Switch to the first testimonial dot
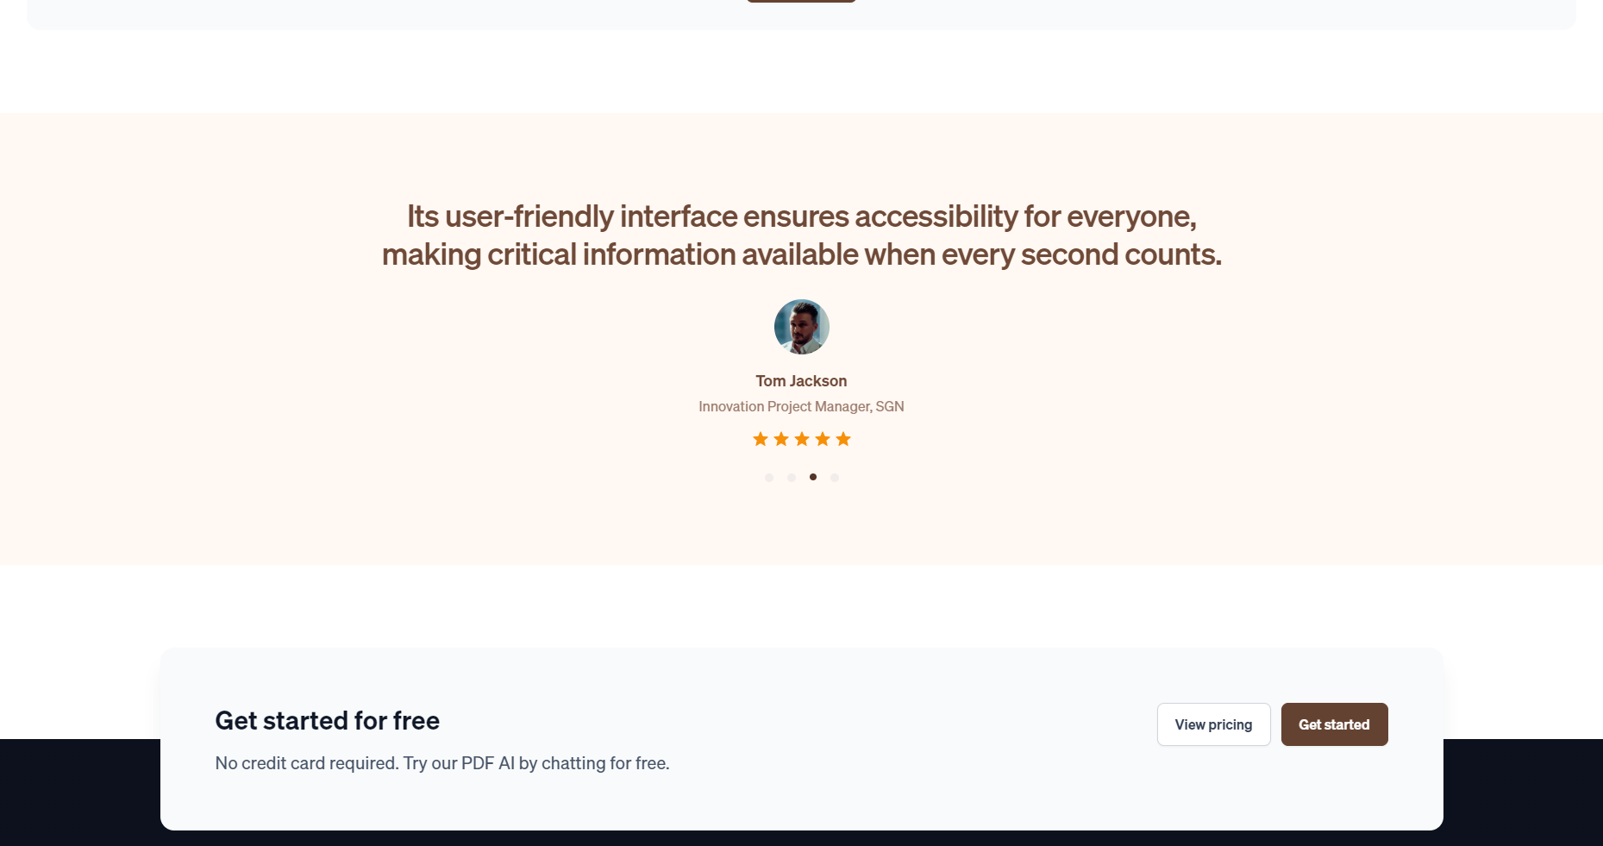This screenshot has height=846, width=1603. tap(769, 478)
